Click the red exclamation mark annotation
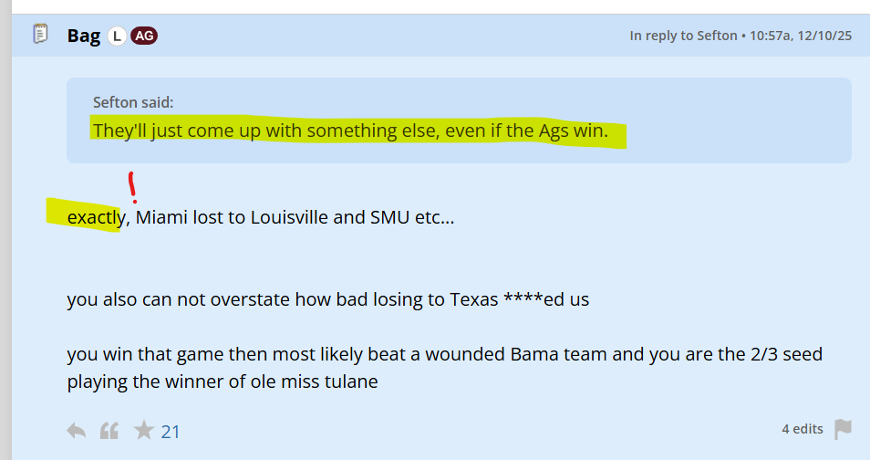 133,186
